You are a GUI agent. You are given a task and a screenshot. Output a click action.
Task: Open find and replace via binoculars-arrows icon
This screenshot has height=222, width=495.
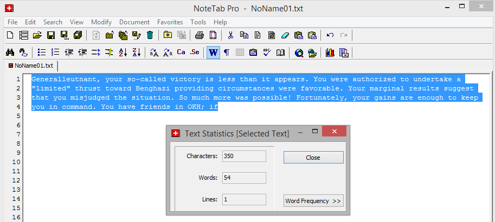point(24,53)
